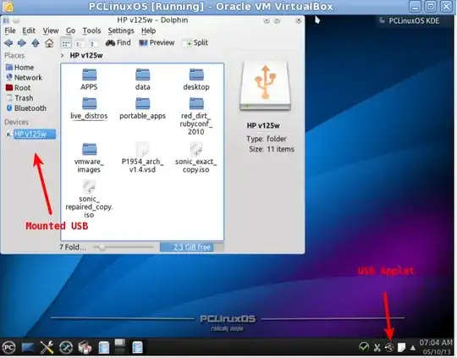Open the Help menu
Image resolution: width=457 pixels, height=358 pixels.
(148, 30)
